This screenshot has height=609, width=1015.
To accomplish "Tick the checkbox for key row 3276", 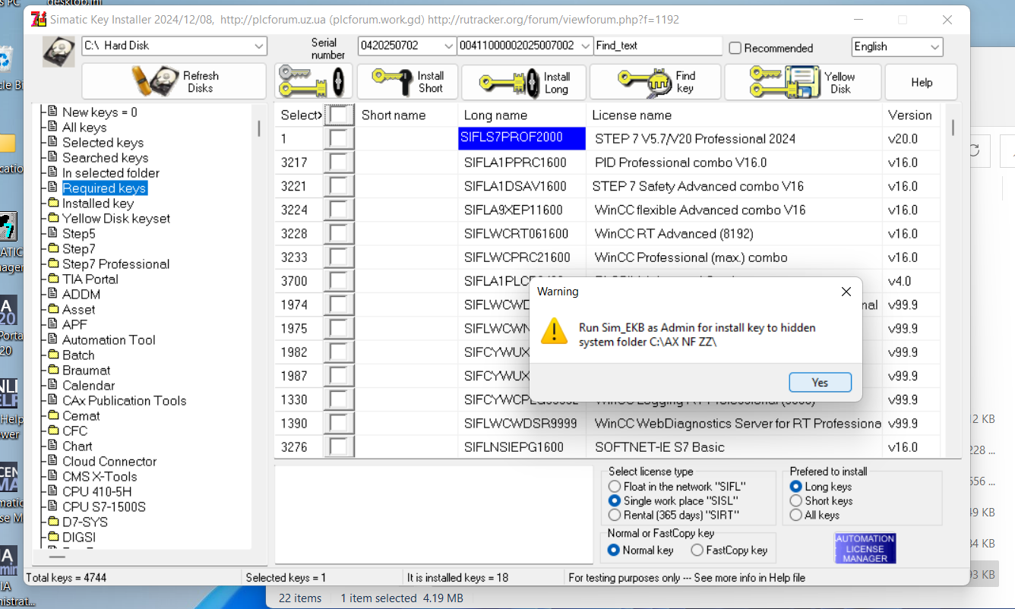I will click(x=339, y=447).
